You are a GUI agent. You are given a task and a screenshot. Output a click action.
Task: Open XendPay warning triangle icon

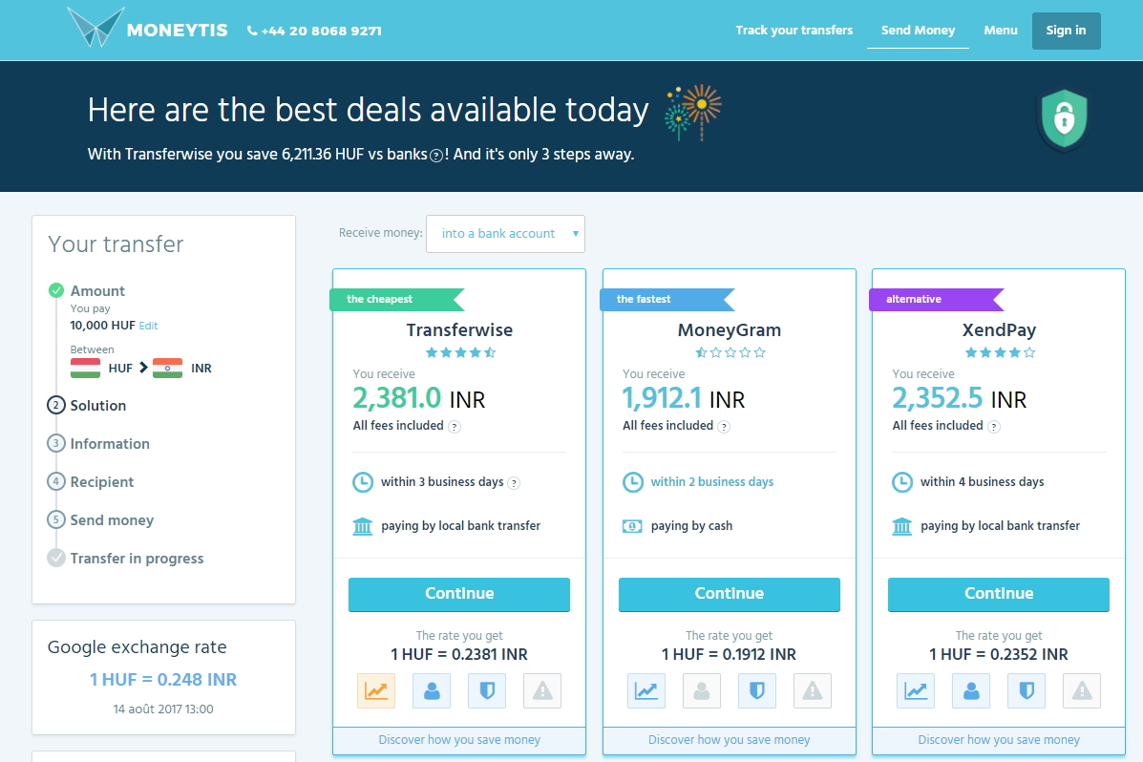click(1082, 690)
